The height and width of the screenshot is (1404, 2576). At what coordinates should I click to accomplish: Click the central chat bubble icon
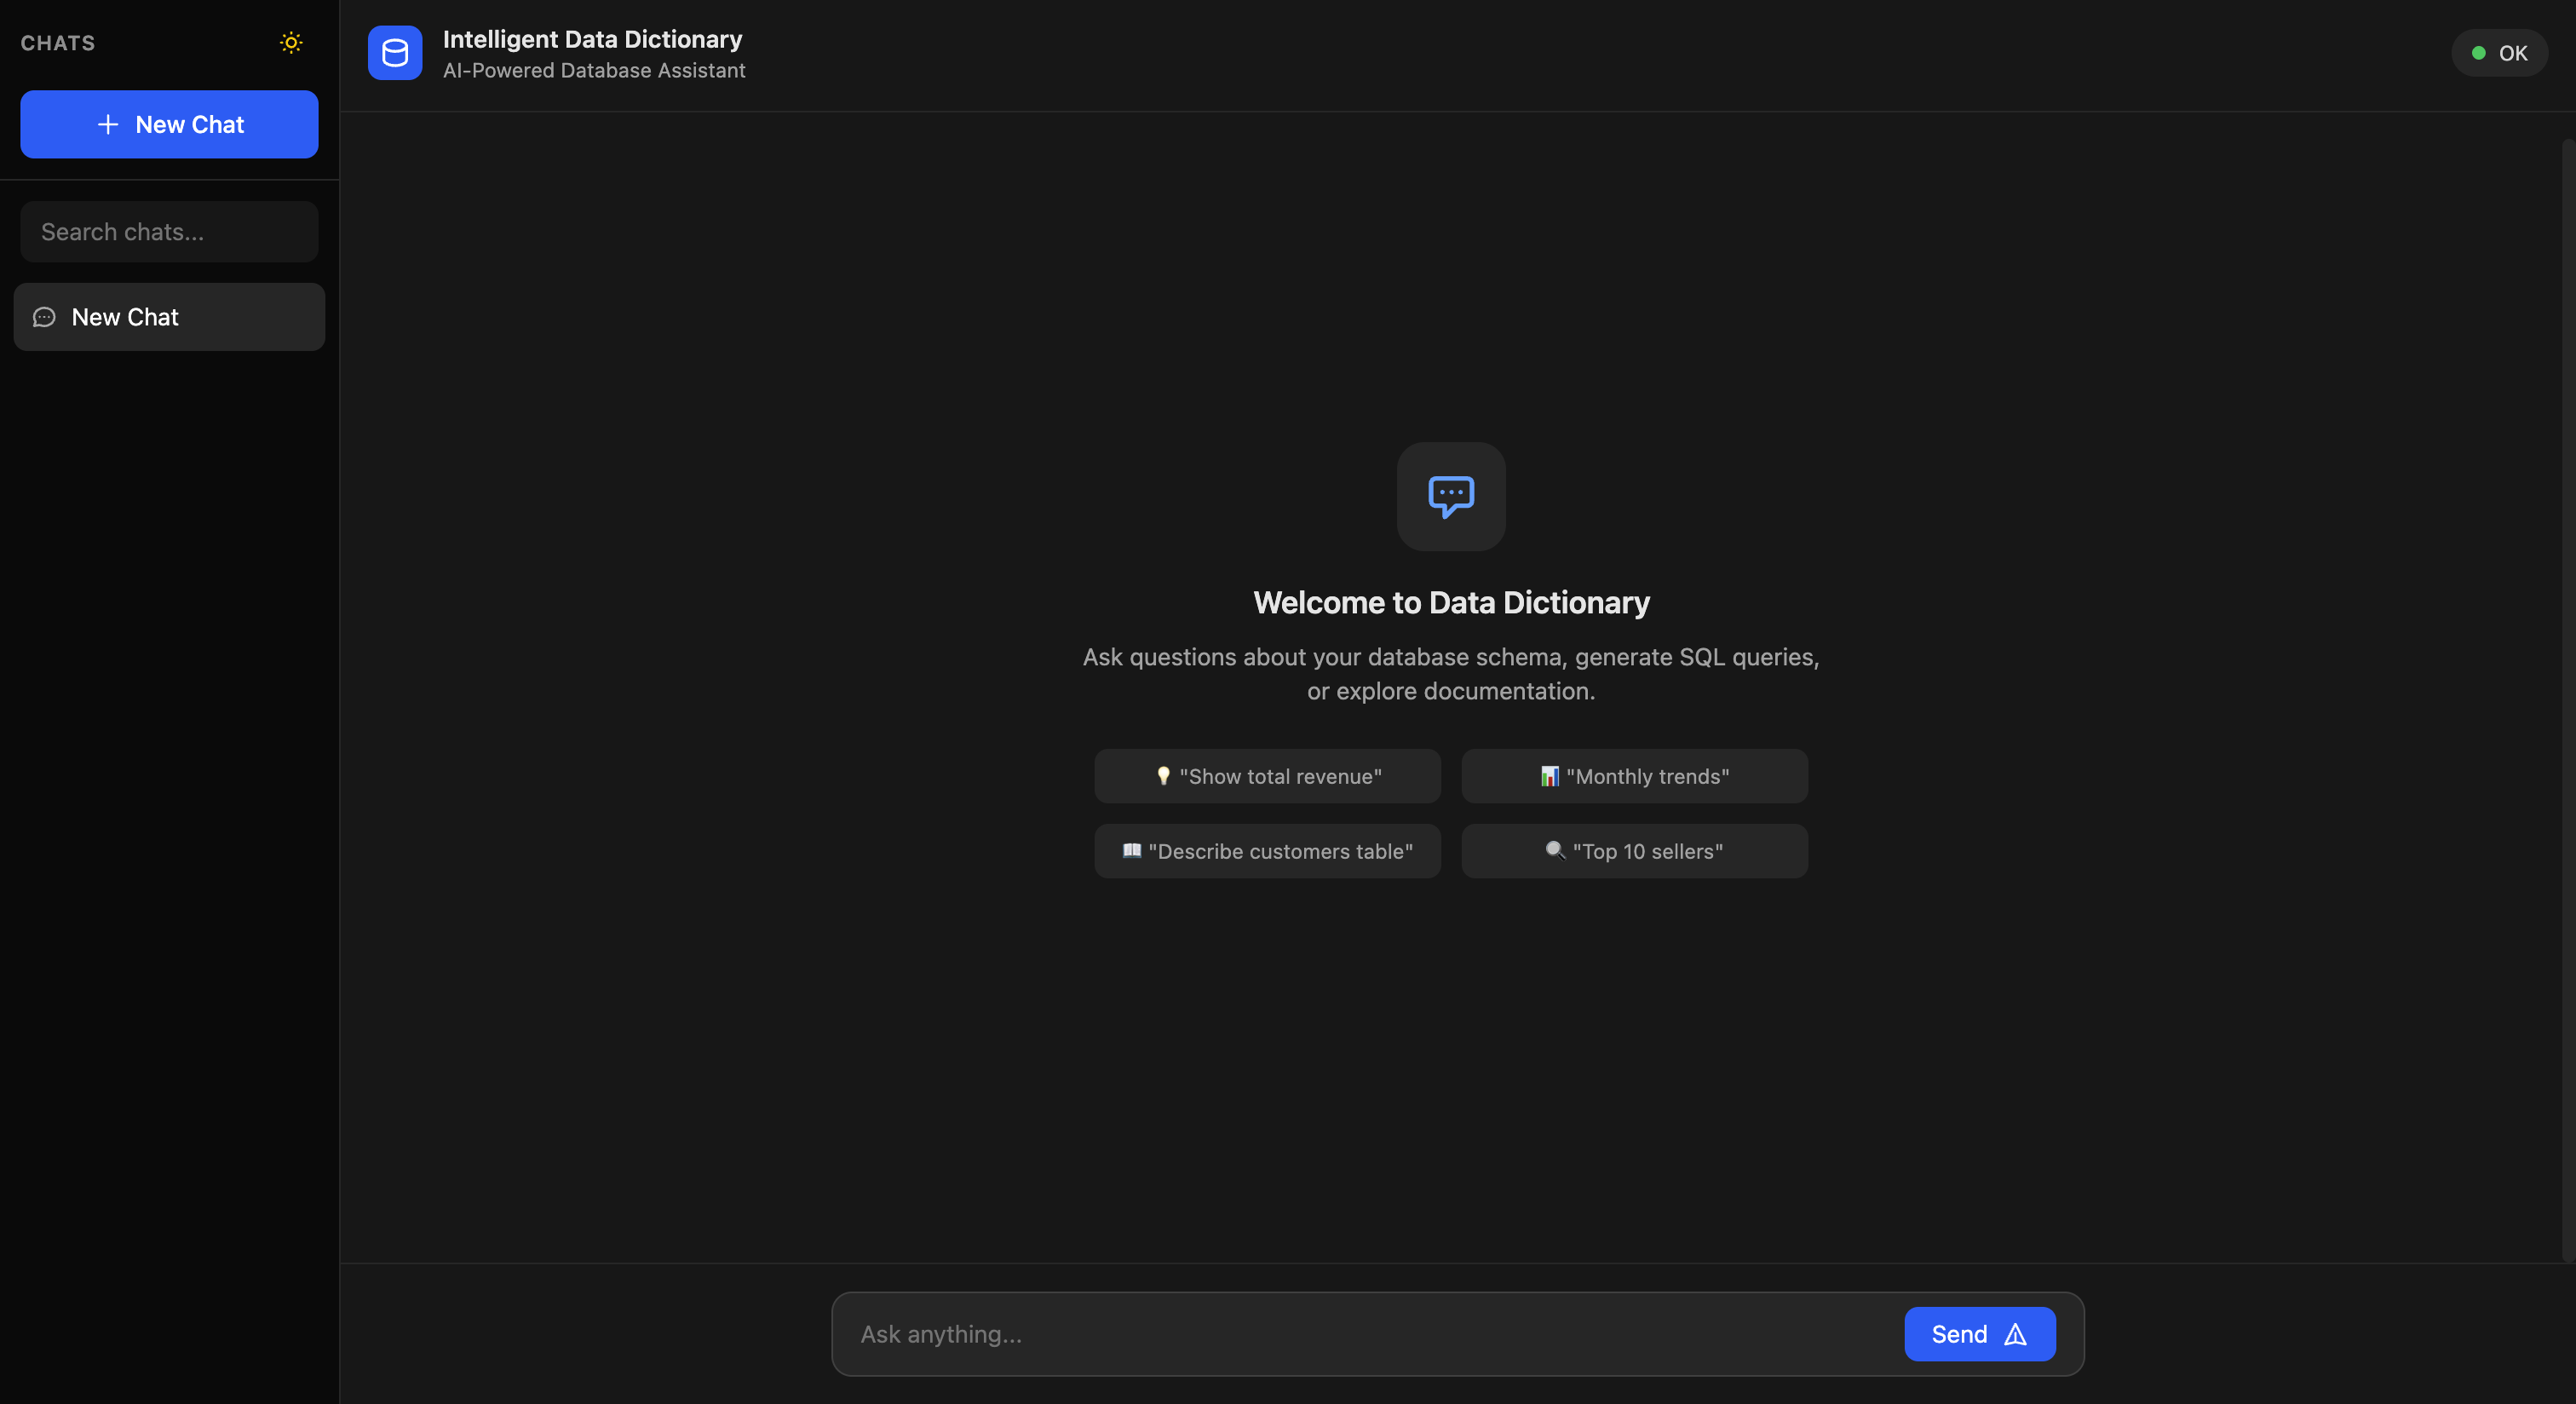coord(1451,497)
